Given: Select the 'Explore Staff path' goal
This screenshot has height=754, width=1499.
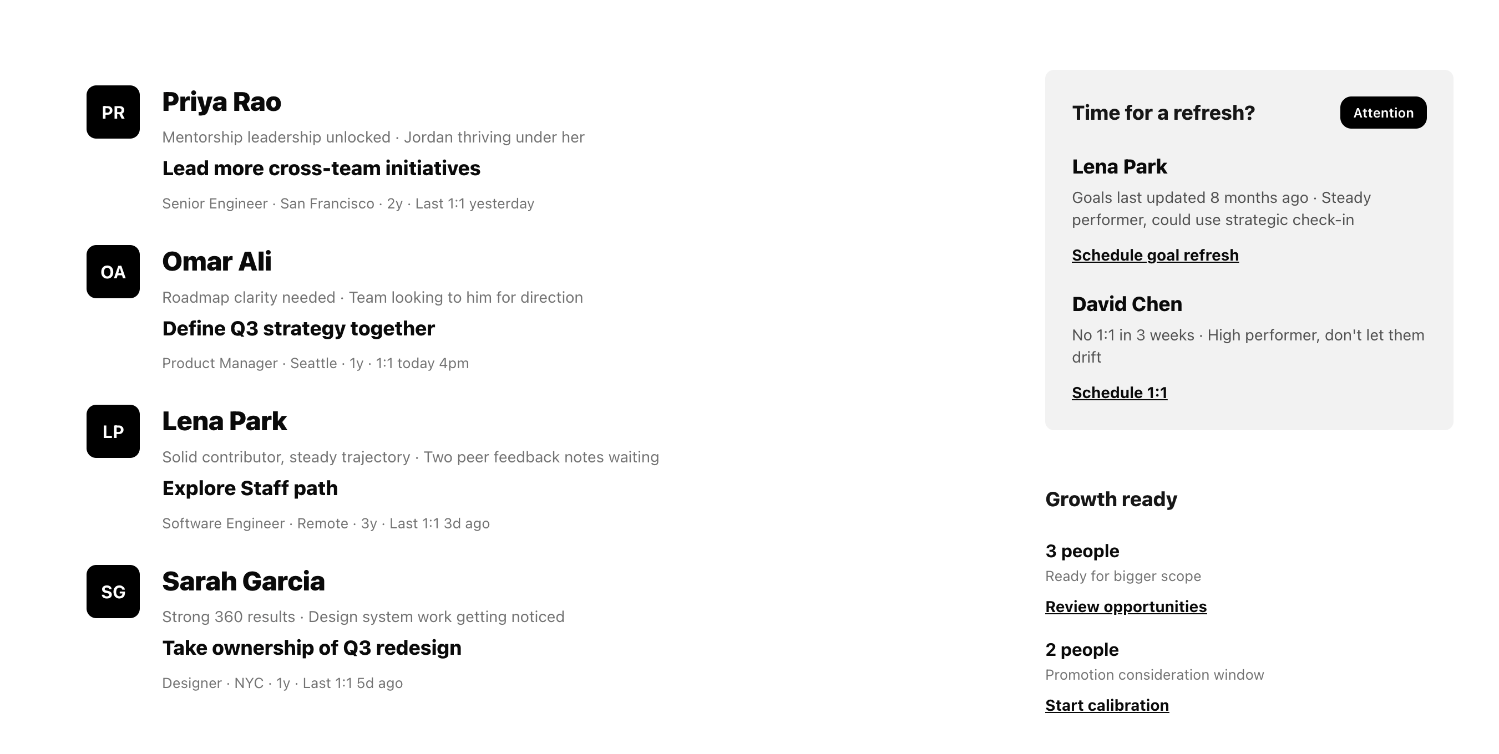Looking at the screenshot, I should point(250,488).
